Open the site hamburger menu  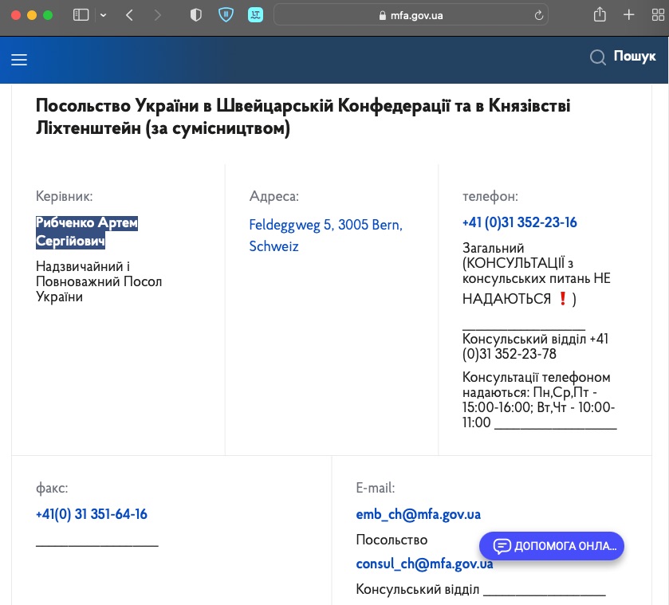coord(19,60)
